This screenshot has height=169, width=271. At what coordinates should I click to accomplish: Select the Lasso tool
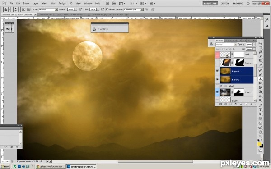[260, 52]
